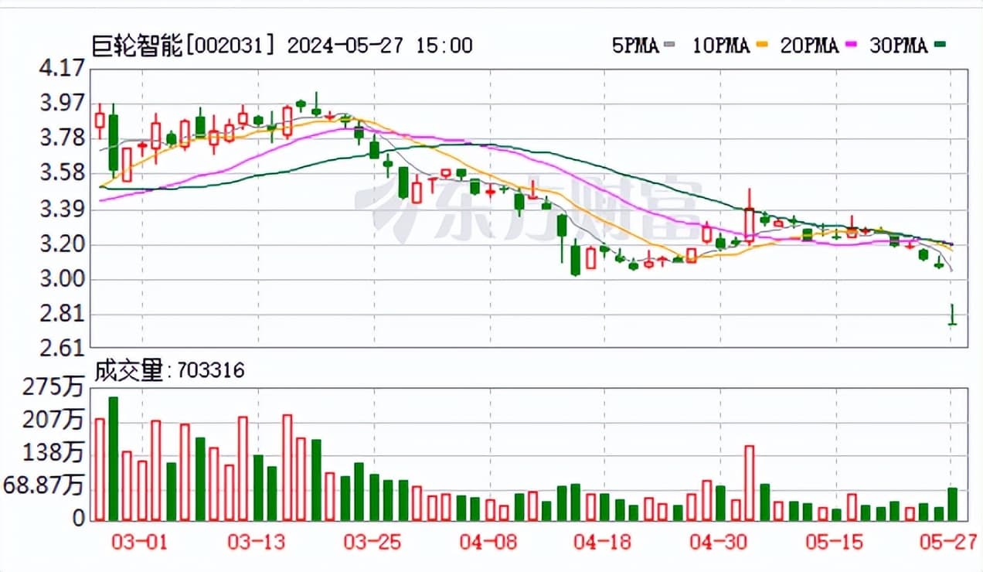
Task: Click the tallest green volume bar
Action: [113, 458]
